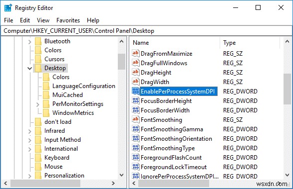Select the DragFullWindows value name

tap(164, 63)
